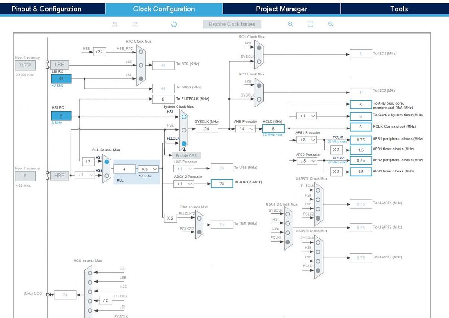The width and height of the screenshot is (449, 318).
Task: Click the Resolve Clock Issues button
Action: point(232,24)
